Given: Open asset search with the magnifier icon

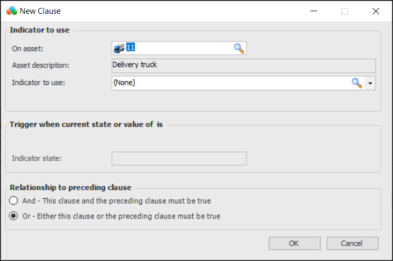Looking at the screenshot, I should click(x=239, y=48).
